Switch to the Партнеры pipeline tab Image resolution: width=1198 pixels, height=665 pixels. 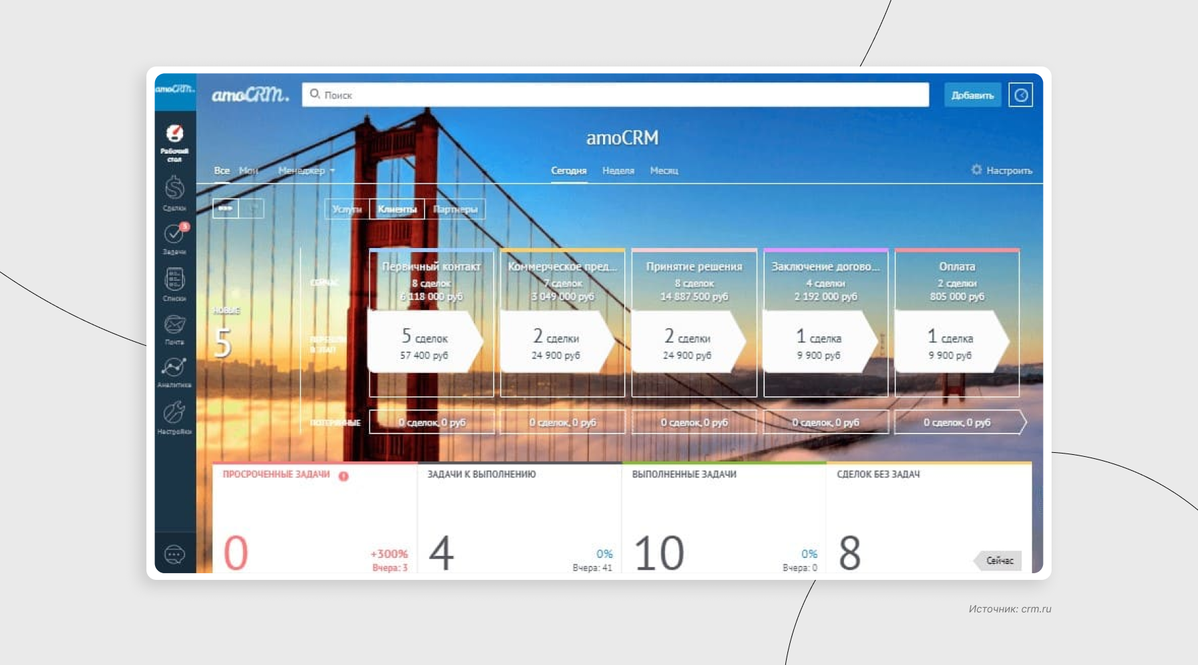[455, 209]
